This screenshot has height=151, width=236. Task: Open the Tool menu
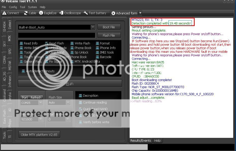[22, 7]
